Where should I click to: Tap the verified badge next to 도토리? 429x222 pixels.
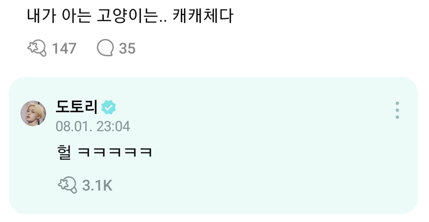[108, 107]
